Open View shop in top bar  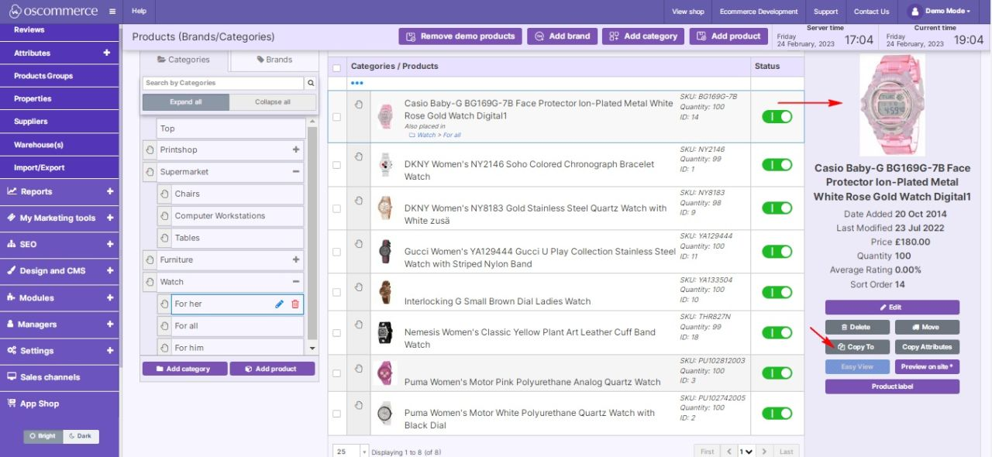688,12
